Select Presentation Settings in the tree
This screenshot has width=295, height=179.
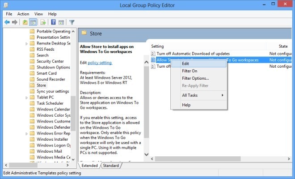(x=53, y=37)
